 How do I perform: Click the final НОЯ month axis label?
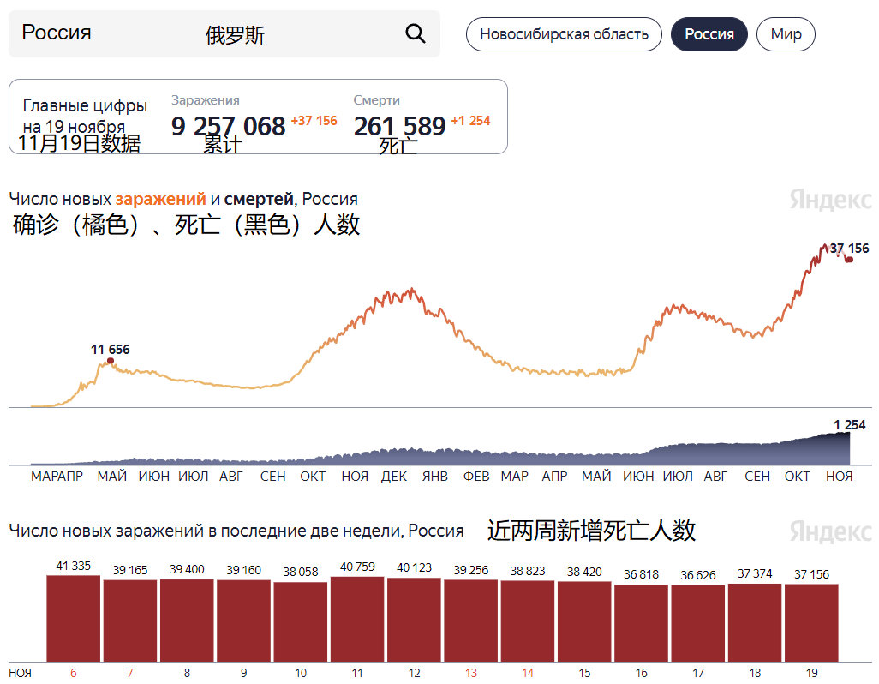(840, 477)
